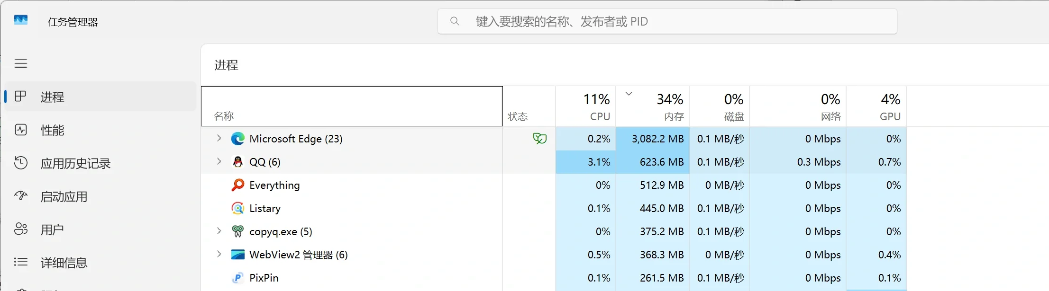Click the 623.6 MB memory value
1049x291 pixels.
pos(662,162)
